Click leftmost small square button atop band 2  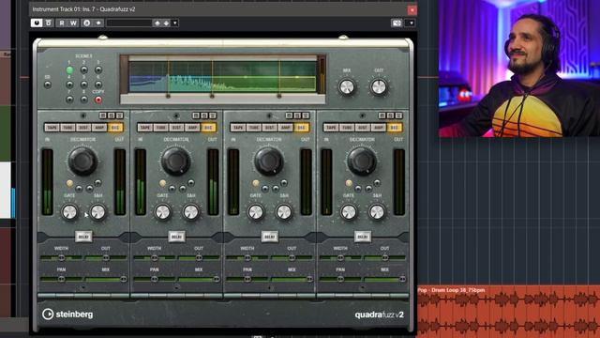[196, 115]
